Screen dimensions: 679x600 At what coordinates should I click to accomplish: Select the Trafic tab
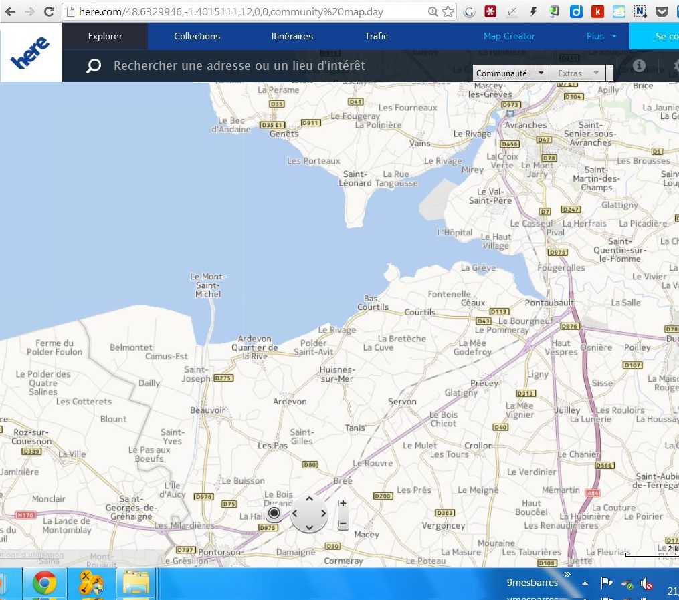click(376, 36)
